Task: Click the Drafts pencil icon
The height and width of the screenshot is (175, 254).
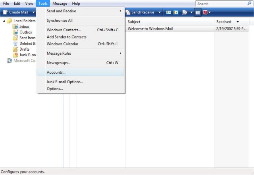Action: (15, 49)
